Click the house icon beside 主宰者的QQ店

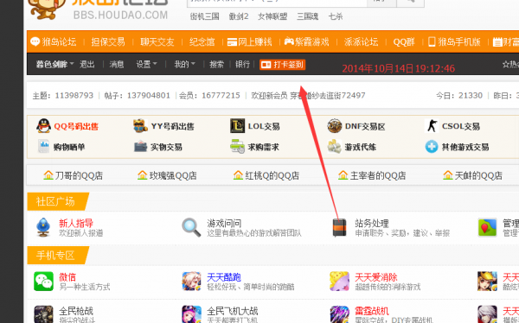[343, 175]
